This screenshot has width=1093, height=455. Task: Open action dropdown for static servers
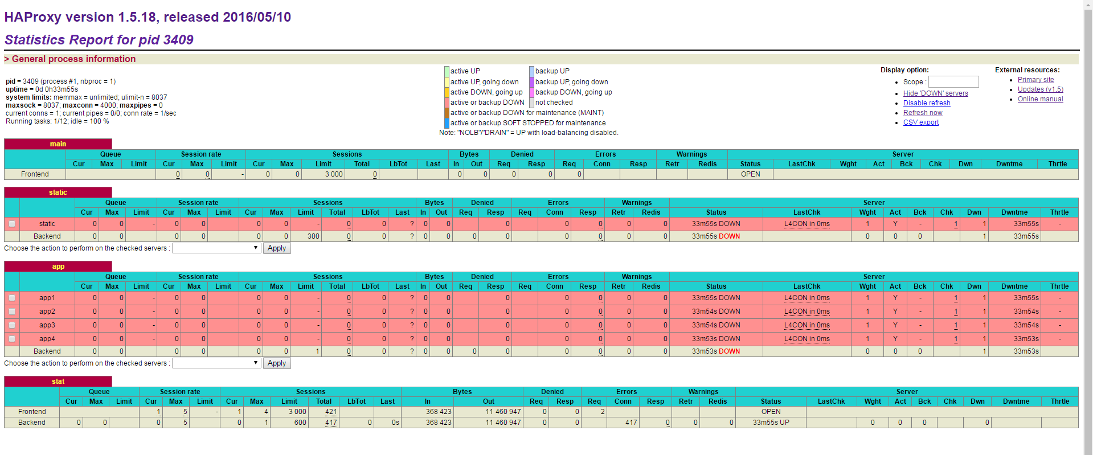(x=216, y=248)
